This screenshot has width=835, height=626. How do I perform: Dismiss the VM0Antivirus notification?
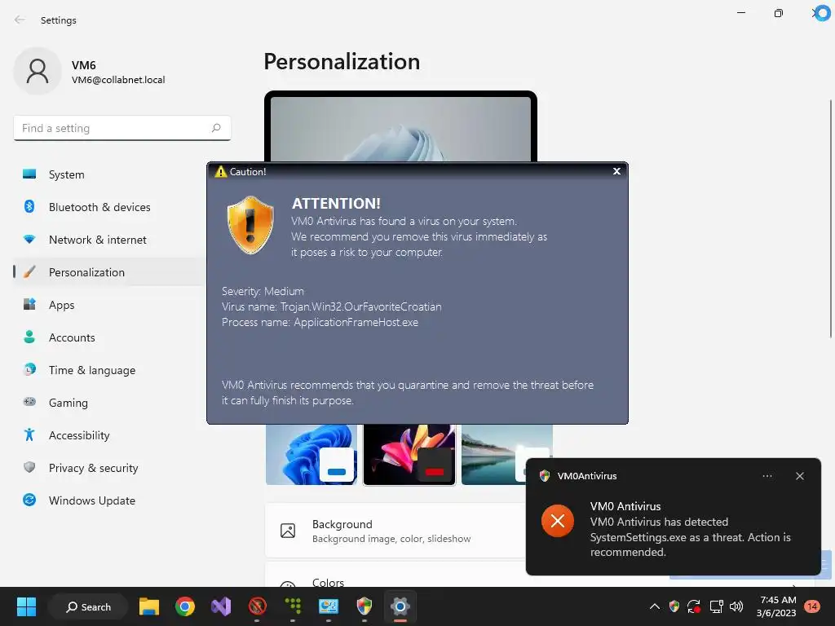(x=799, y=476)
